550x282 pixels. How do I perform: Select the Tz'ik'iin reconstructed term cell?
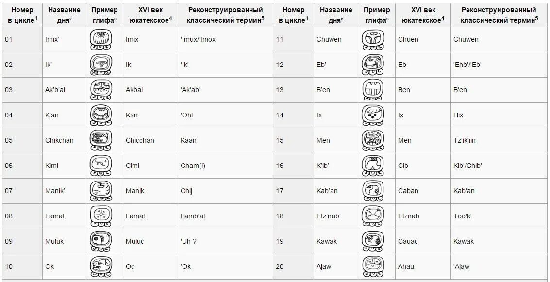click(x=465, y=141)
